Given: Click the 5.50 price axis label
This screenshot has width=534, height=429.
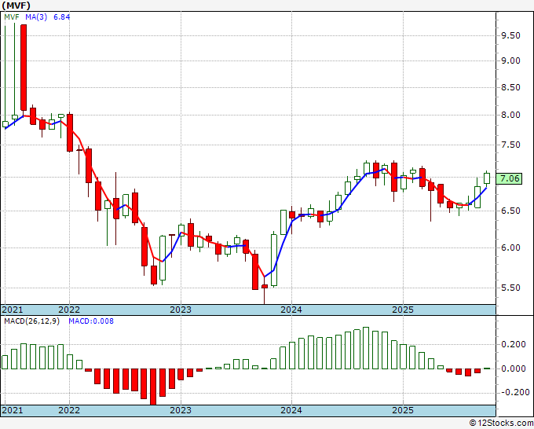Looking at the screenshot, I should pyautogui.click(x=510, y=288).
